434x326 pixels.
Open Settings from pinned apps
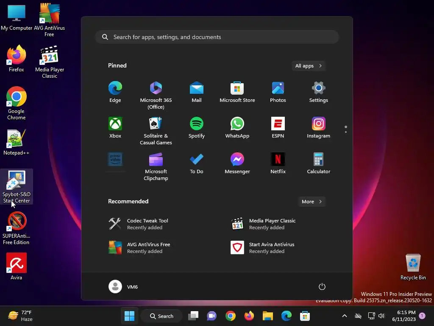click(319, 92)
